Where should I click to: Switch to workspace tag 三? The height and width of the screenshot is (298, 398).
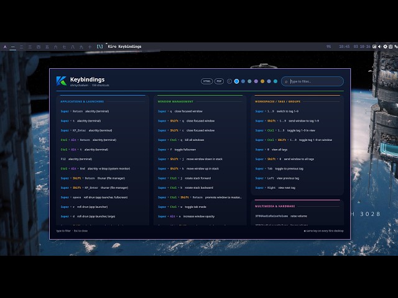coord(30,47)
